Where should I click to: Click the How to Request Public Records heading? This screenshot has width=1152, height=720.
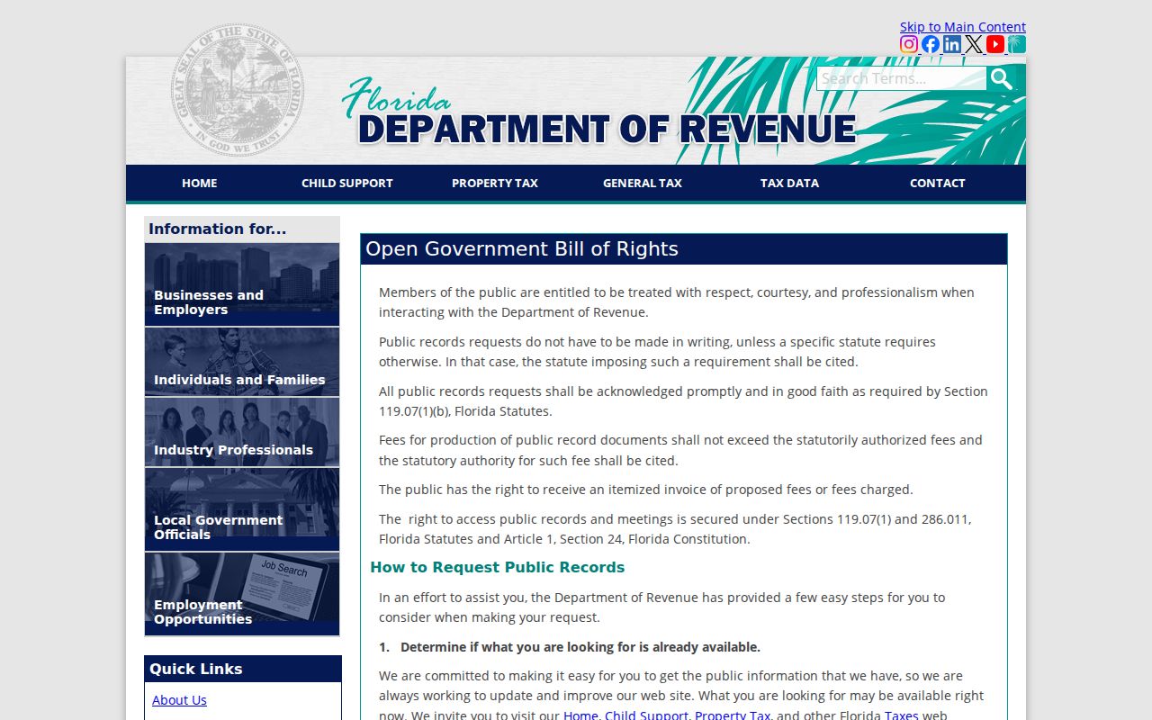coord(498,567)
